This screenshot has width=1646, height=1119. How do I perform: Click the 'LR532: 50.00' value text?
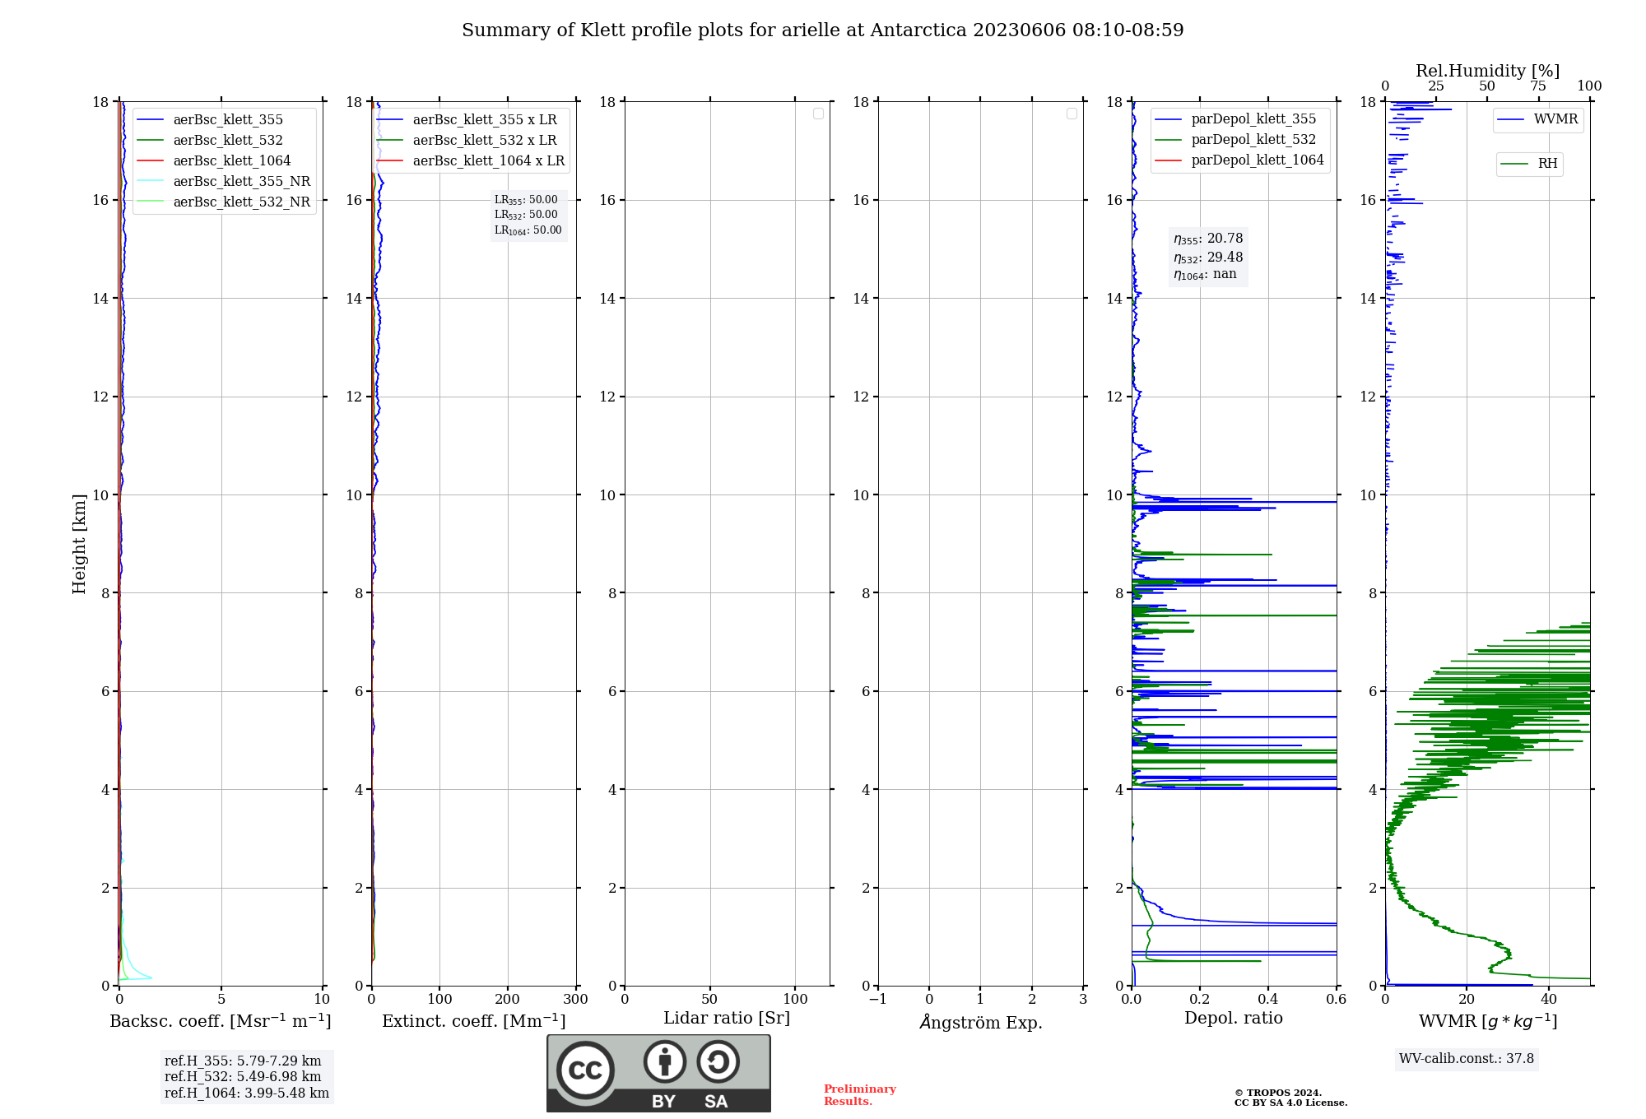526,215
